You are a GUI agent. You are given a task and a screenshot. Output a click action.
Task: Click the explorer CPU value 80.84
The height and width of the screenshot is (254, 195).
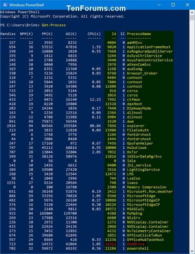point(95,126)
